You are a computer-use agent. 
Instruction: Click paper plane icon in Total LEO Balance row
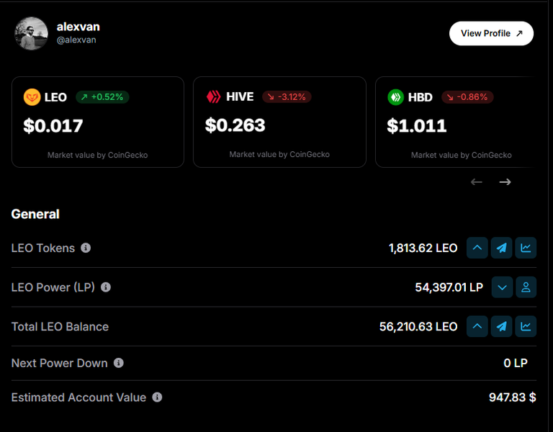501,326
